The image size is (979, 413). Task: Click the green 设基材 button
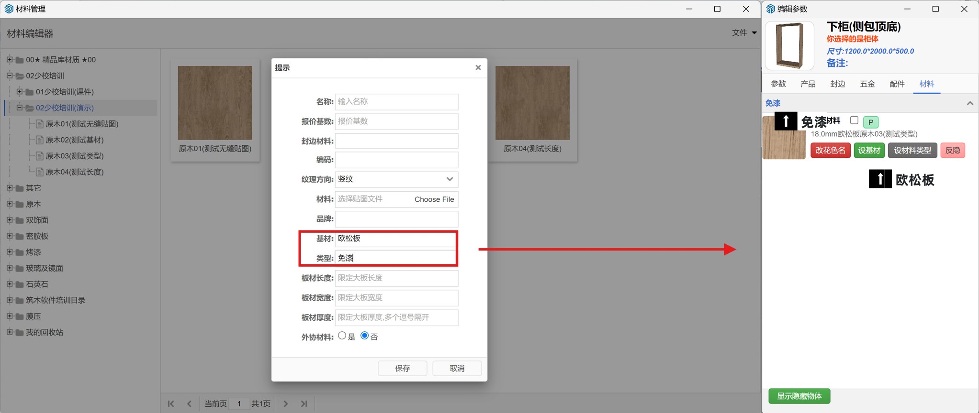point(869,151)
